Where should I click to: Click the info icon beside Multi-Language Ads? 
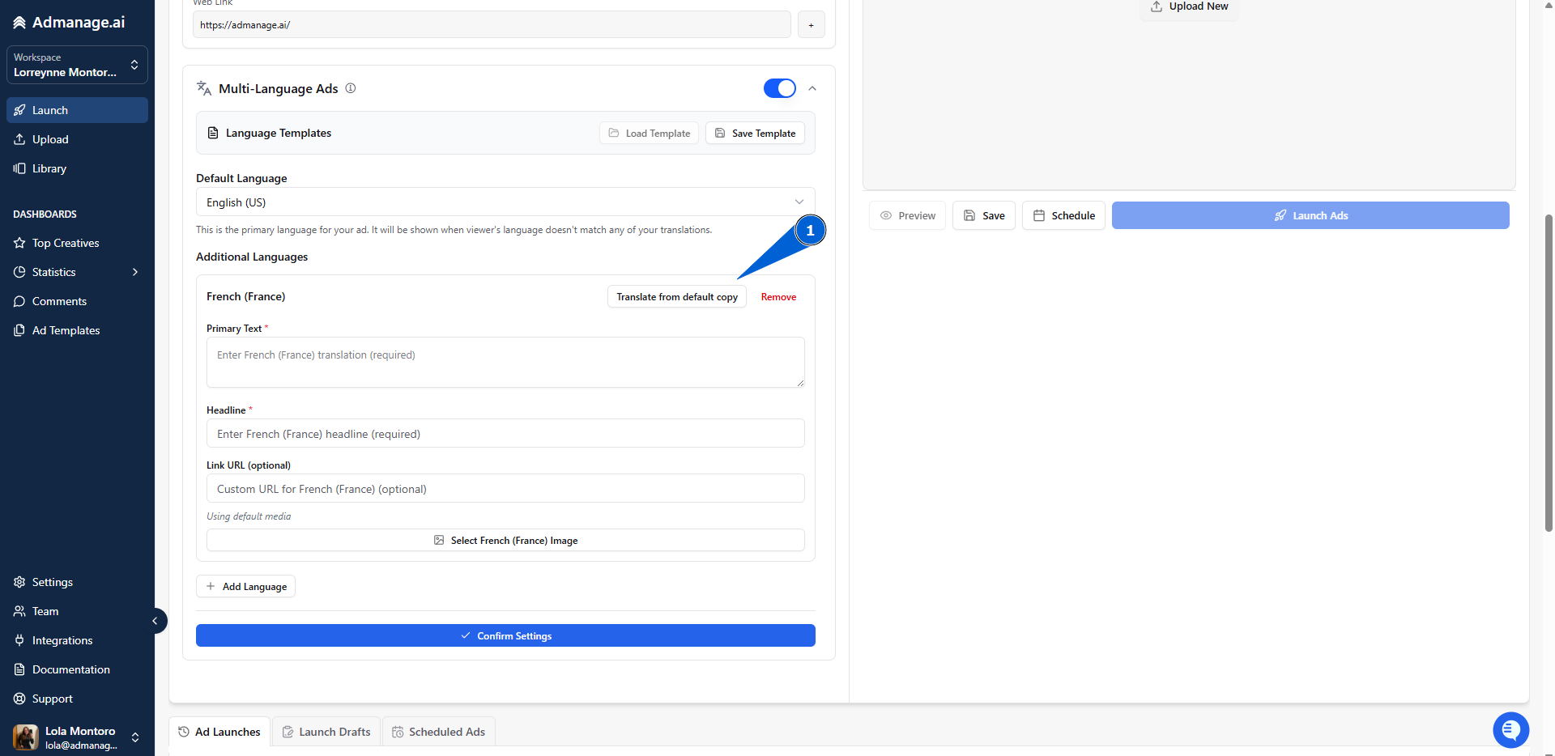(x=351, y=88)
